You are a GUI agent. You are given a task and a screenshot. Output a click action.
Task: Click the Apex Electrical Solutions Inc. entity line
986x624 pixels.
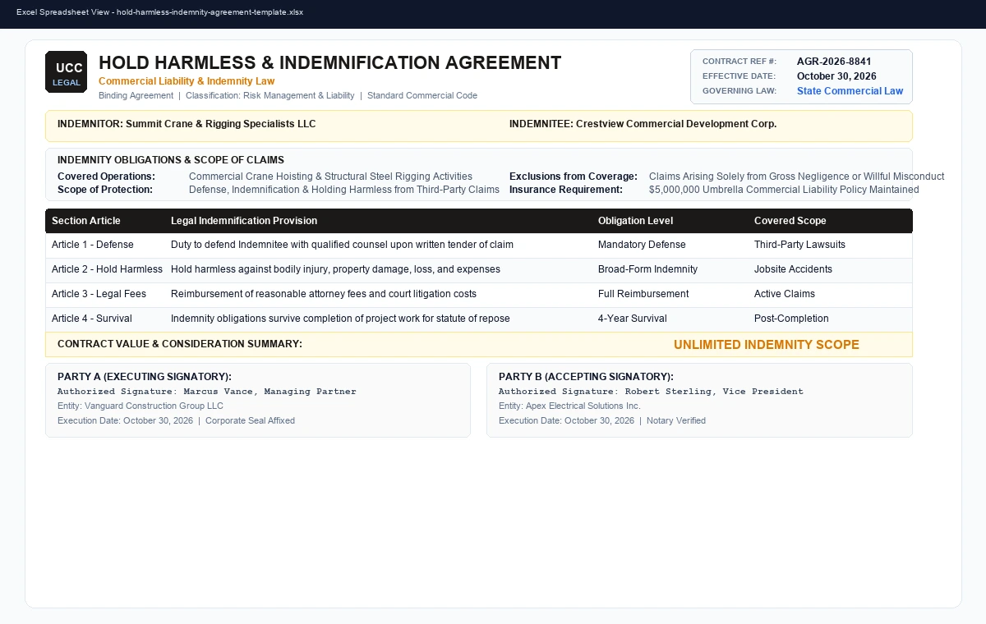tap(569, 406)
